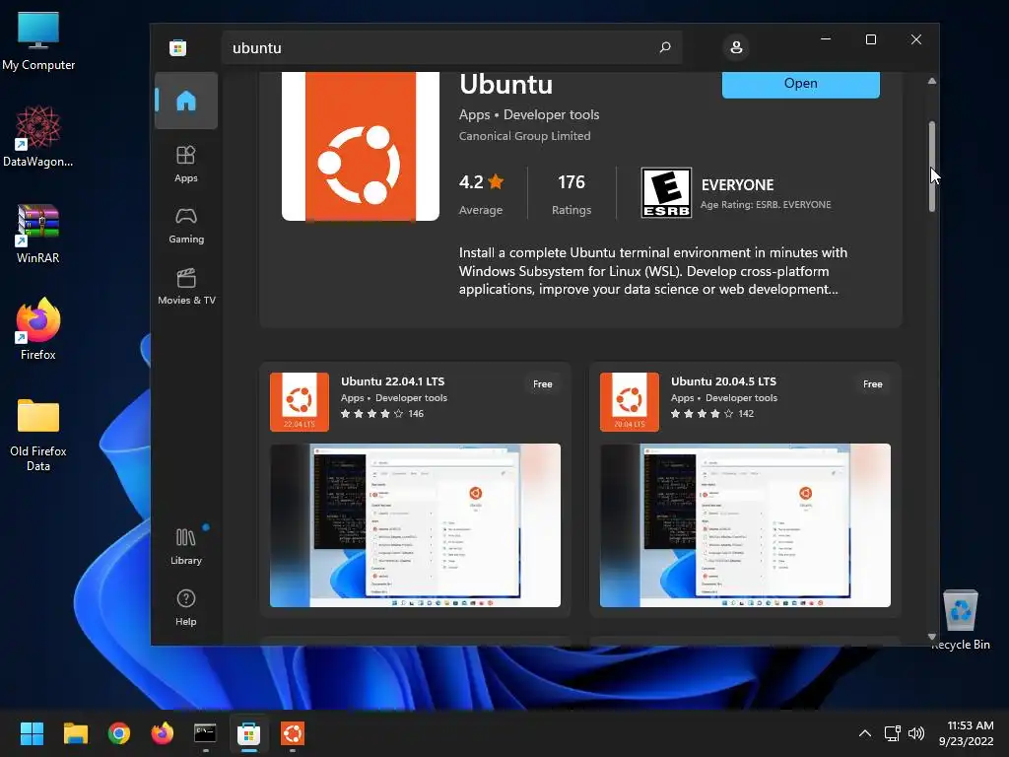Click the Canonical Group Limited publisher link
The height and width of the screenshot is (757, 1009).
(524, 136)
